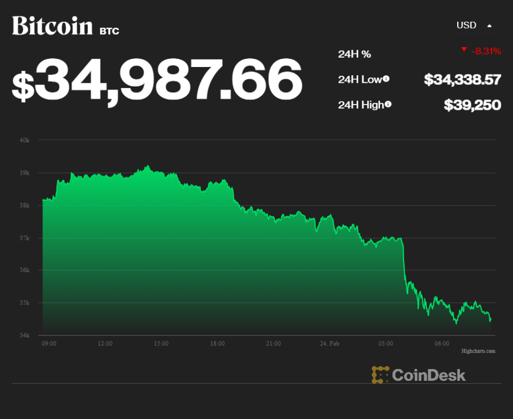The height and width of the screenshot is (419, 513).
Task: Toggle the 24H % row
Action: pyautogui.click(x=354, y=53)
